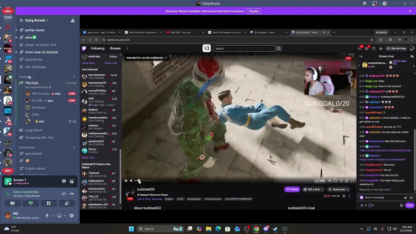Pause the Twitch stream
Screen dimensions: 416x234
click(126, 181)
